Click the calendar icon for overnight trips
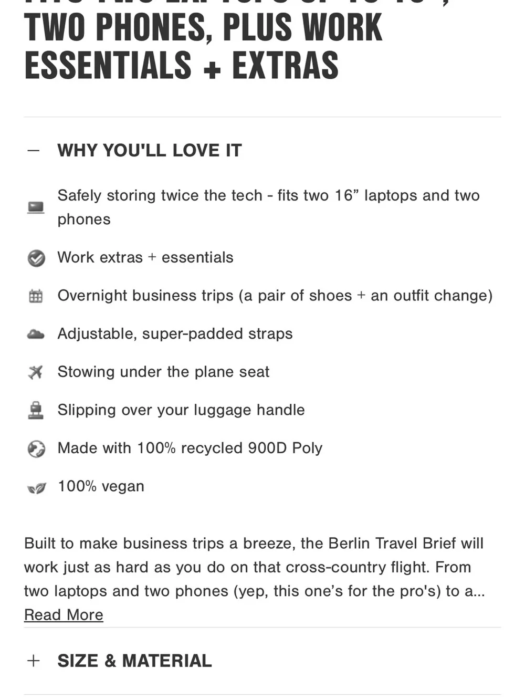The image size is (525, 700). tap(36, 296)
